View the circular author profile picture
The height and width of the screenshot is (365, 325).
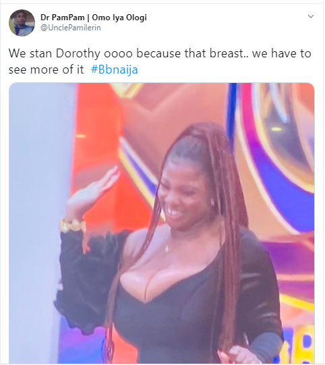(22, 23)
